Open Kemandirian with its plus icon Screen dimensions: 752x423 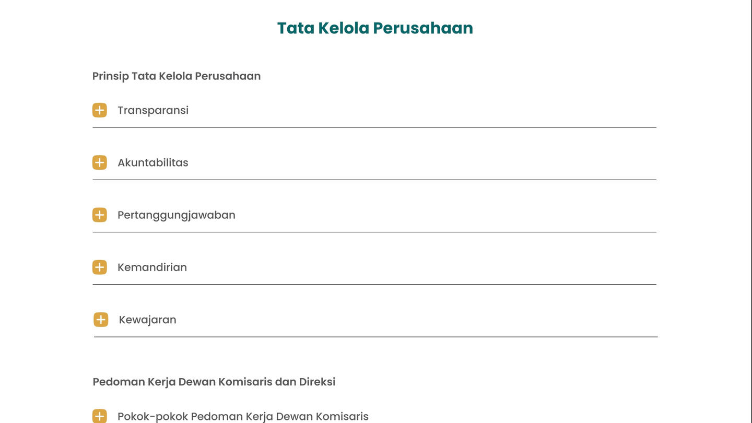click(x=100, y=267)
